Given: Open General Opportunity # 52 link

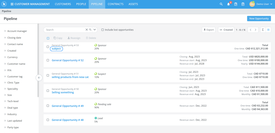Looking at the screenshot, I should (68, 60).
